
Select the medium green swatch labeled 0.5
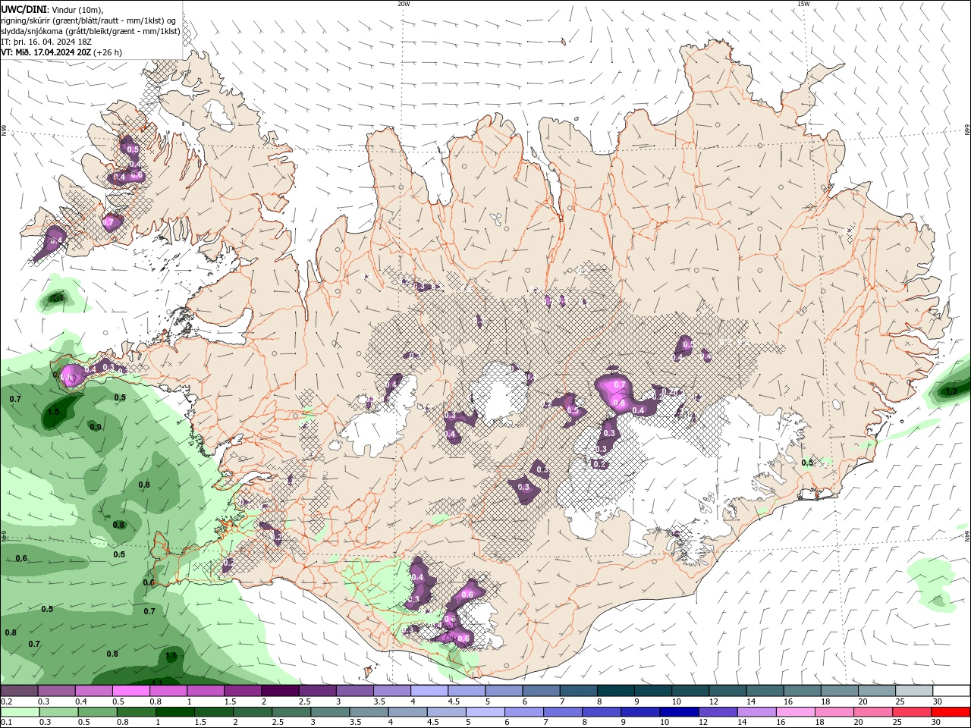97,712
